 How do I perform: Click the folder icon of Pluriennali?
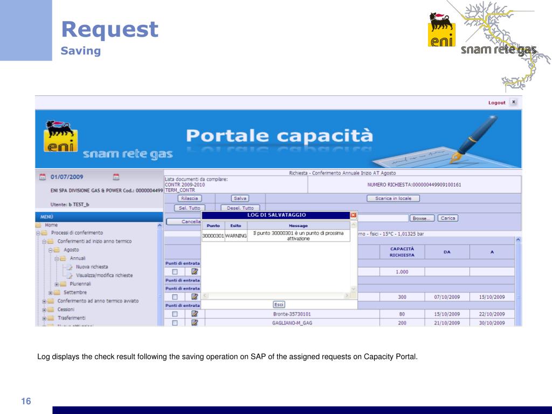pos(63,284)
